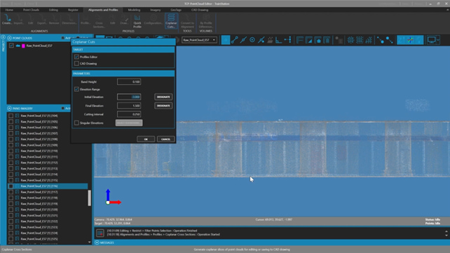This screenshot has height=253, width=450.
Task: Click the messages log icon
Action: pyautogui.click(x=100, y=233)
